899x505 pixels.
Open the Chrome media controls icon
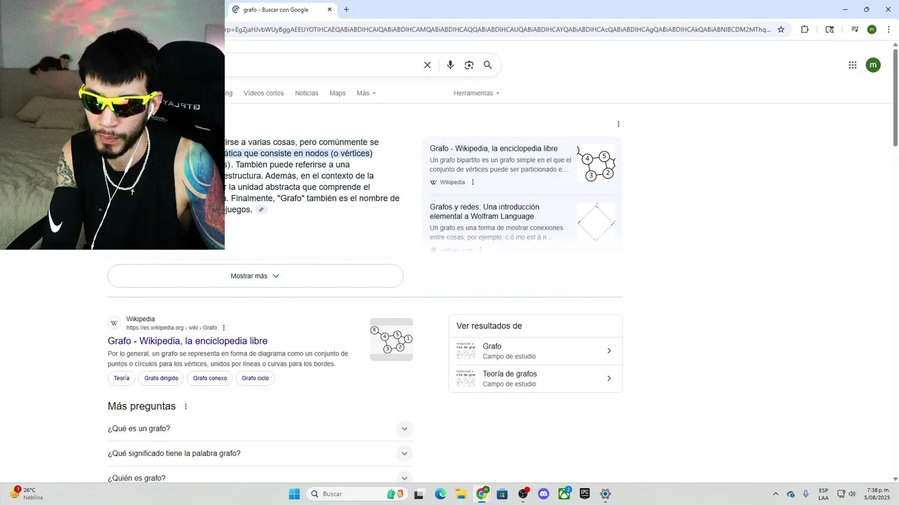coord(855,29)
